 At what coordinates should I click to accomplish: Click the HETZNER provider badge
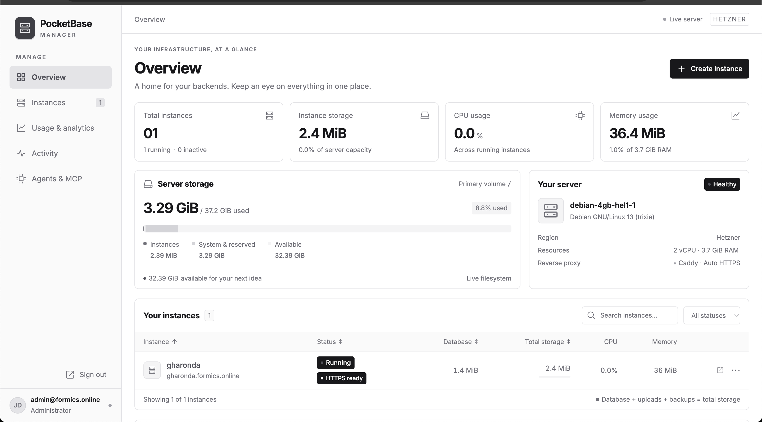(x=729, y=19)
